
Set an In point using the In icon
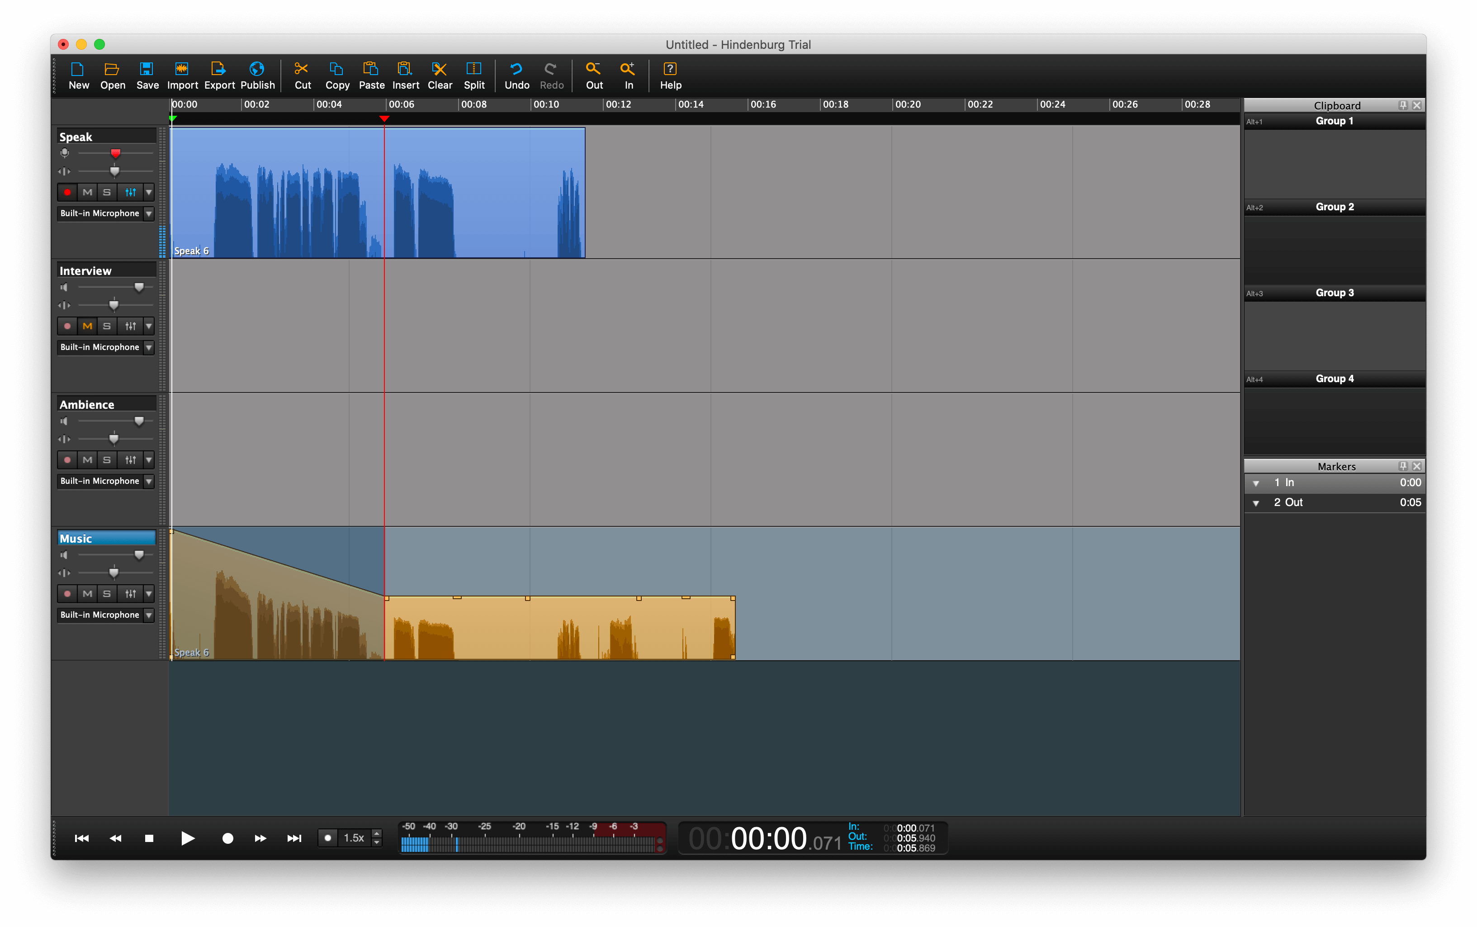(x=627, y=75)
